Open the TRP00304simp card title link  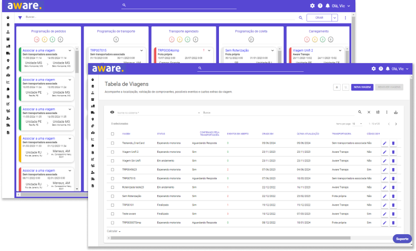click(x=169, y=50)
